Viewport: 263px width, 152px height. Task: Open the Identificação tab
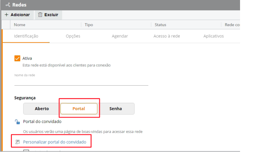tap(26, 36)
